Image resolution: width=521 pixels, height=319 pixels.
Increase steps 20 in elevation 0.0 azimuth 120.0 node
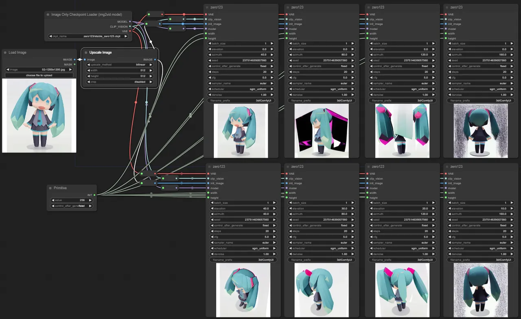[433, 72]
